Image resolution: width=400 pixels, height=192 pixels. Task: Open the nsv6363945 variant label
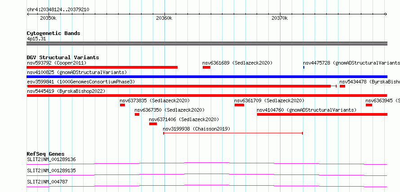tap(382, 100)
